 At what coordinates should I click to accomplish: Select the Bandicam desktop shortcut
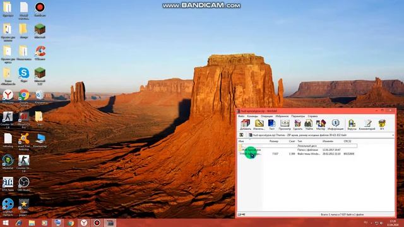[x=40, y=9]
